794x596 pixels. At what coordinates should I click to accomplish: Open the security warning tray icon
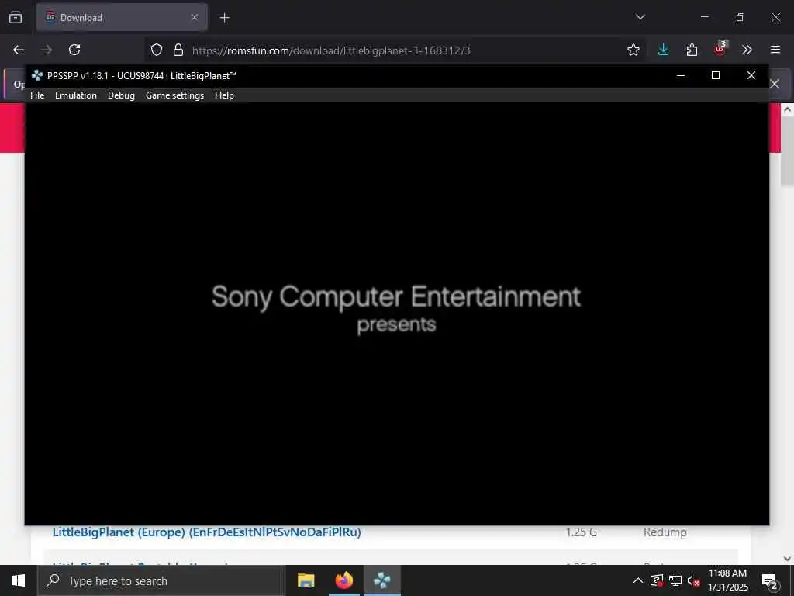(657, 580)
